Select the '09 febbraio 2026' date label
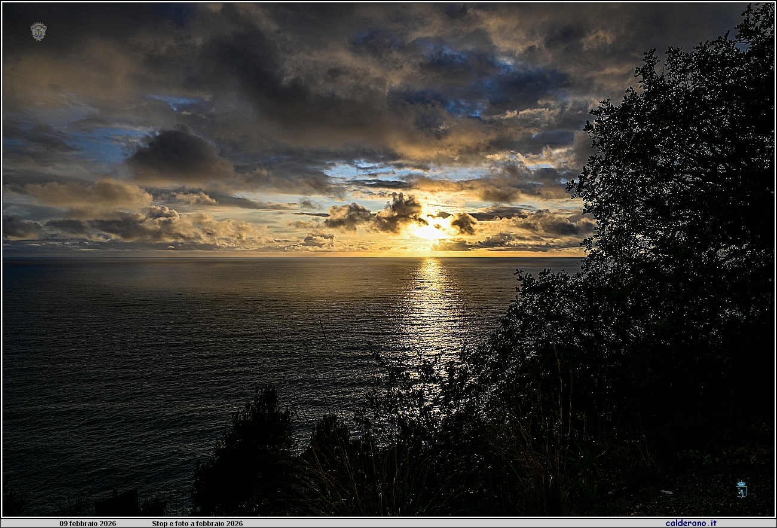The height and width of the screenshot is (528, 777). [x=88, y=523]
